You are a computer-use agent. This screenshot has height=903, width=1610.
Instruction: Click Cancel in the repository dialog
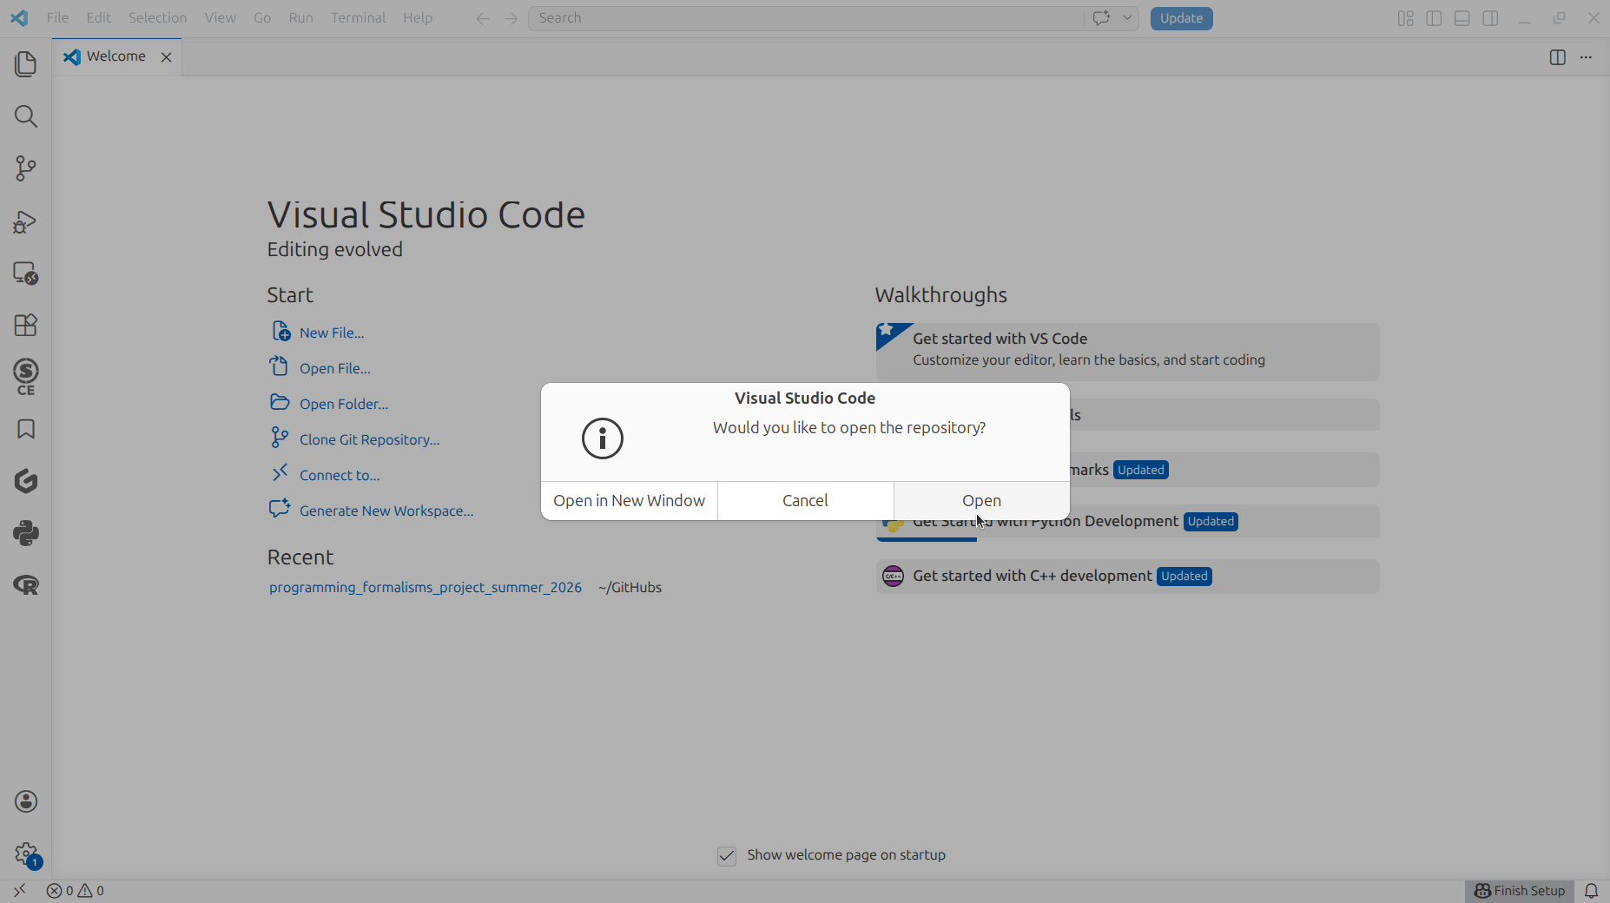[x=805, y=501]
